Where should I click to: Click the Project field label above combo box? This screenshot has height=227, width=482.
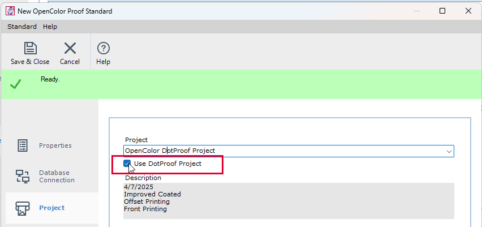(136, 140)
